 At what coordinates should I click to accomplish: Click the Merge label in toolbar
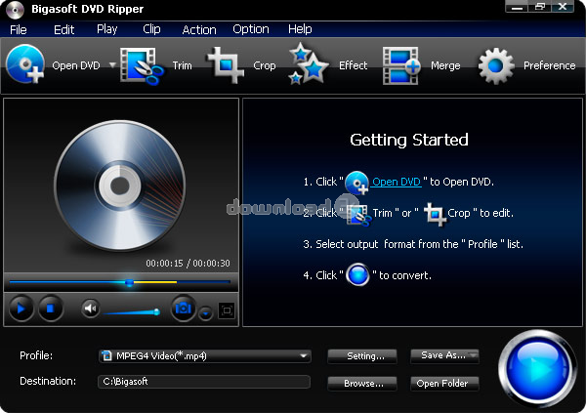pyautogui.click(x=445, y=65)
